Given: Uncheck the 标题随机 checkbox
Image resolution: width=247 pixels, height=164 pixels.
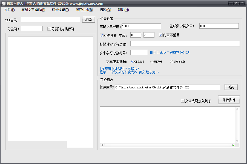Looking at the screenshot, I should 102,35.
